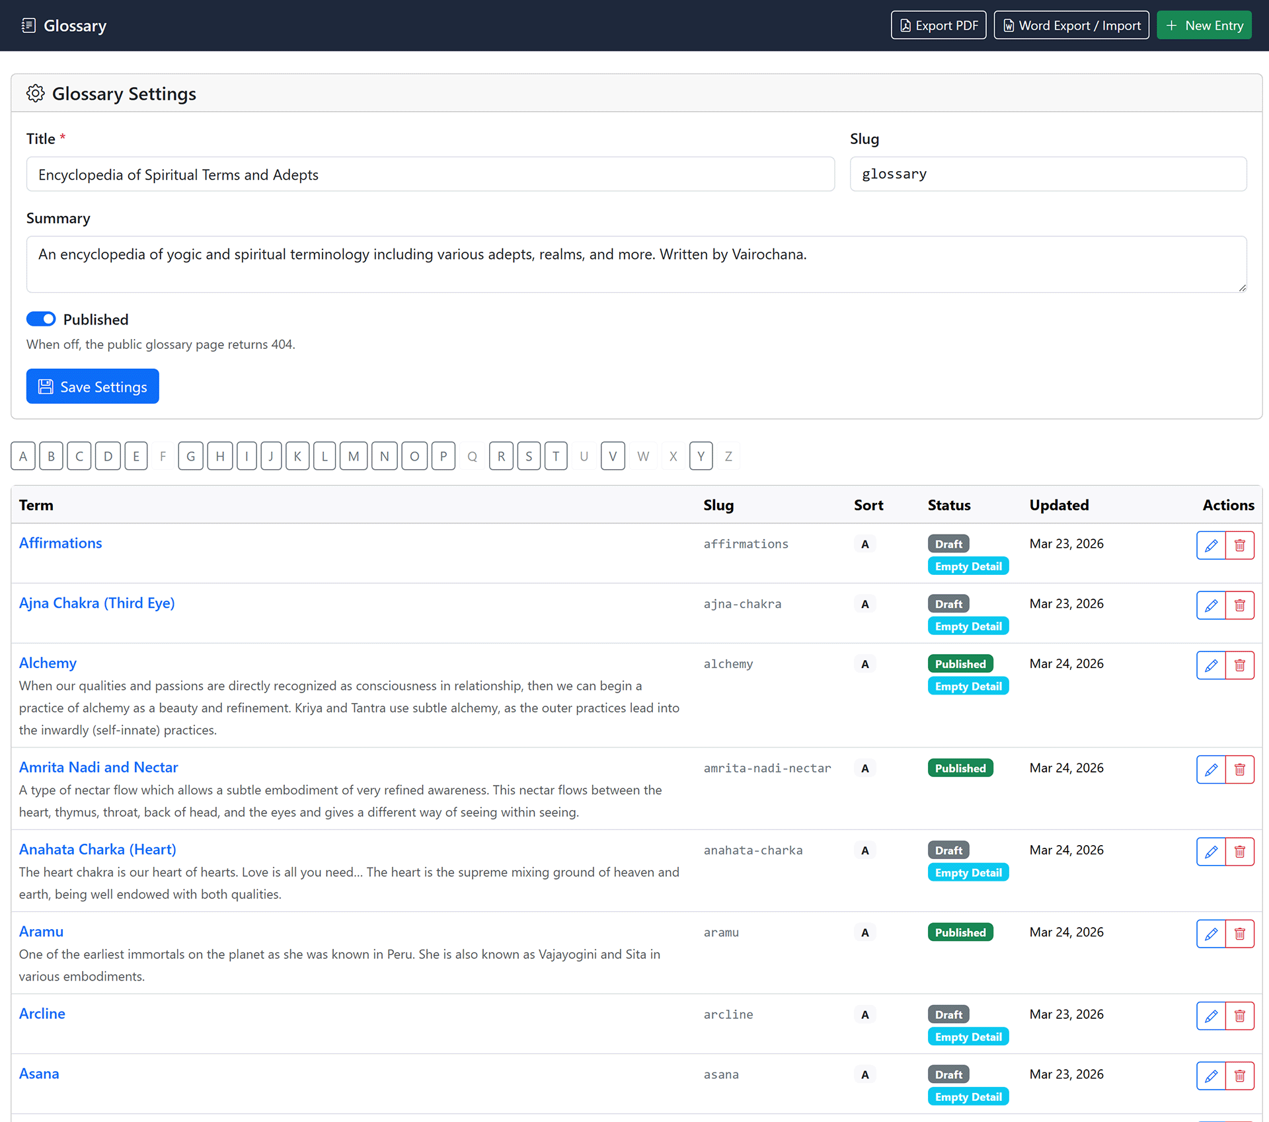Screen dimensions: 1269x1122
Task: Click trash icon for Amrita Nadi row
Action: point(1240,770)
